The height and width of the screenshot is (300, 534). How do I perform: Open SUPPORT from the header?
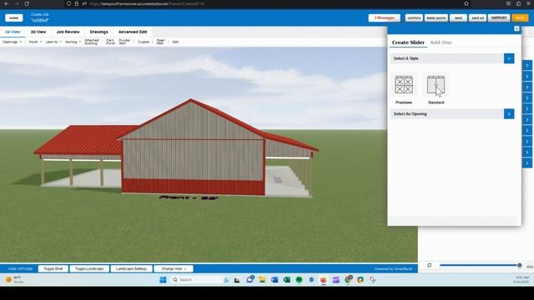click(x=499, y=17)
